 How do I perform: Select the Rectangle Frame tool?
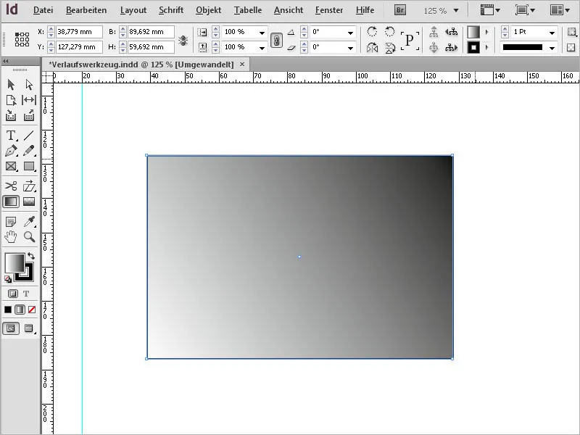click(x=11, y=167)
